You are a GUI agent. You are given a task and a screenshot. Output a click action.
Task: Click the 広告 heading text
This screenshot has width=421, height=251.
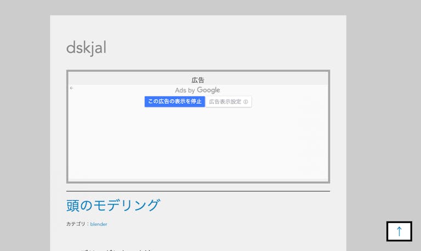tap(198, 80)
